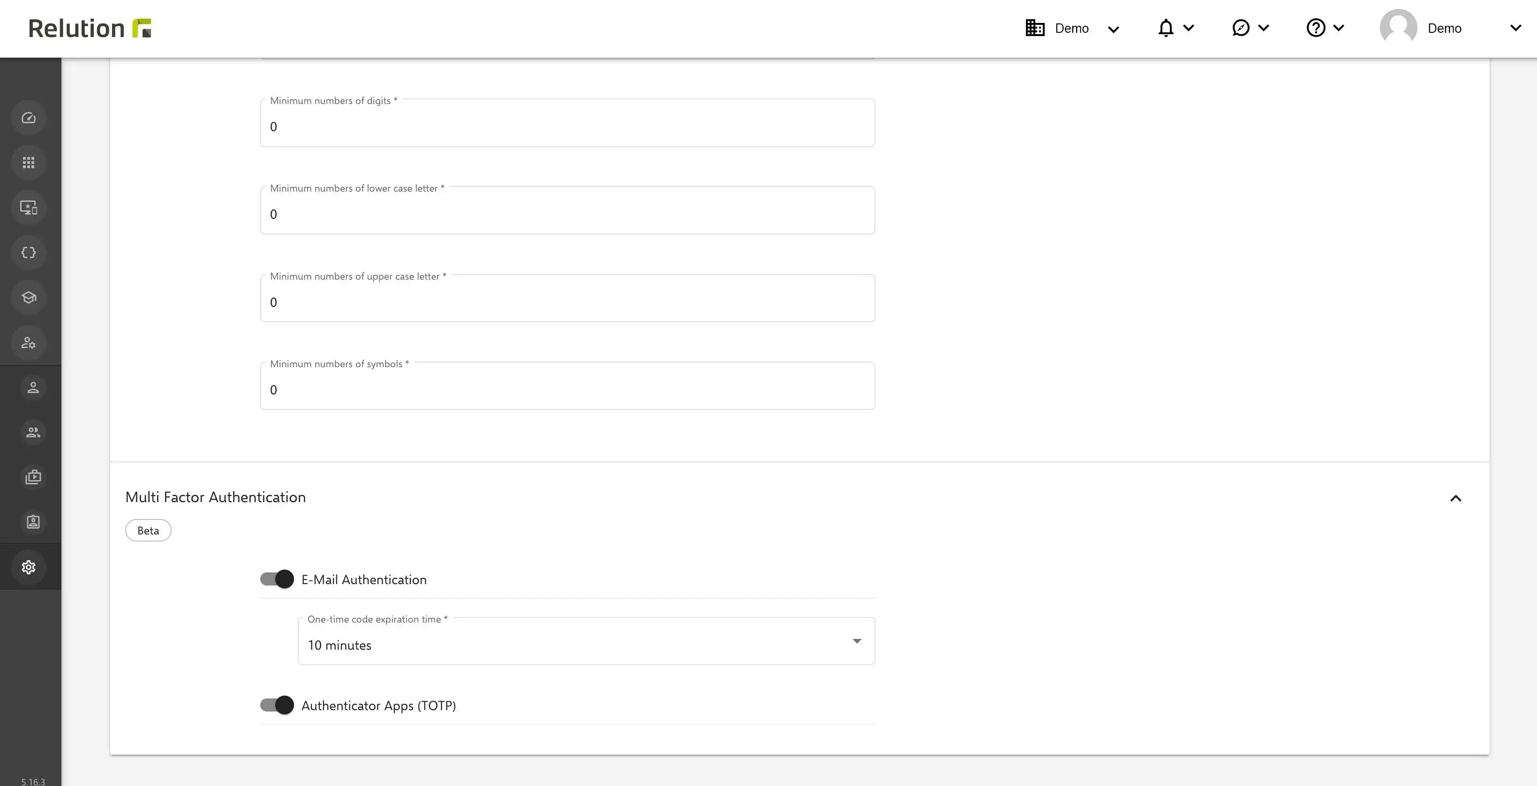Click the 10 minutes value

click(339, 645)
